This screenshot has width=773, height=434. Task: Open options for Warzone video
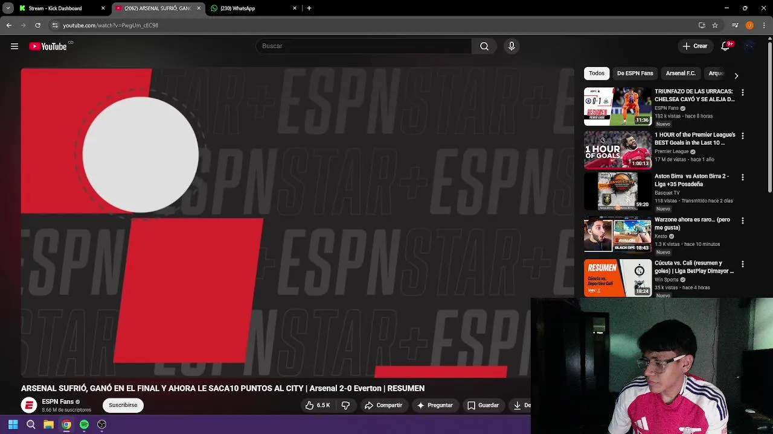click(x=743, y=221)
